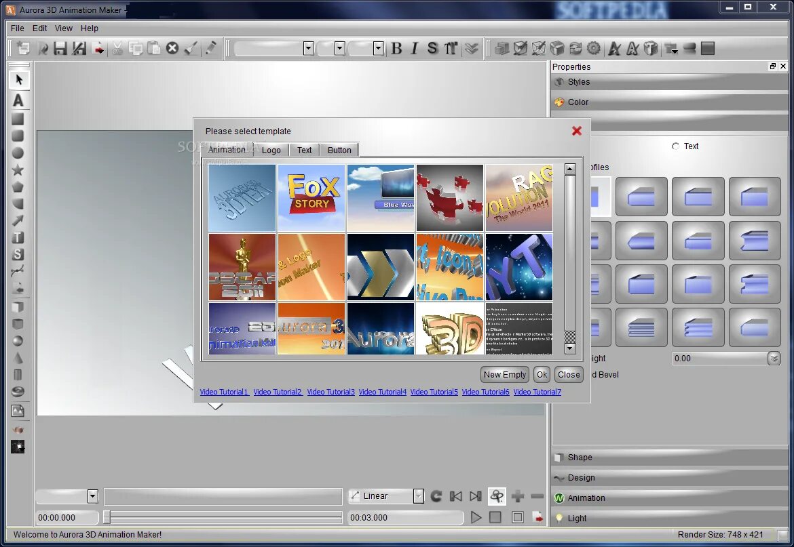Toggle the orbit animation icon beside Linear

click(497, 496)
